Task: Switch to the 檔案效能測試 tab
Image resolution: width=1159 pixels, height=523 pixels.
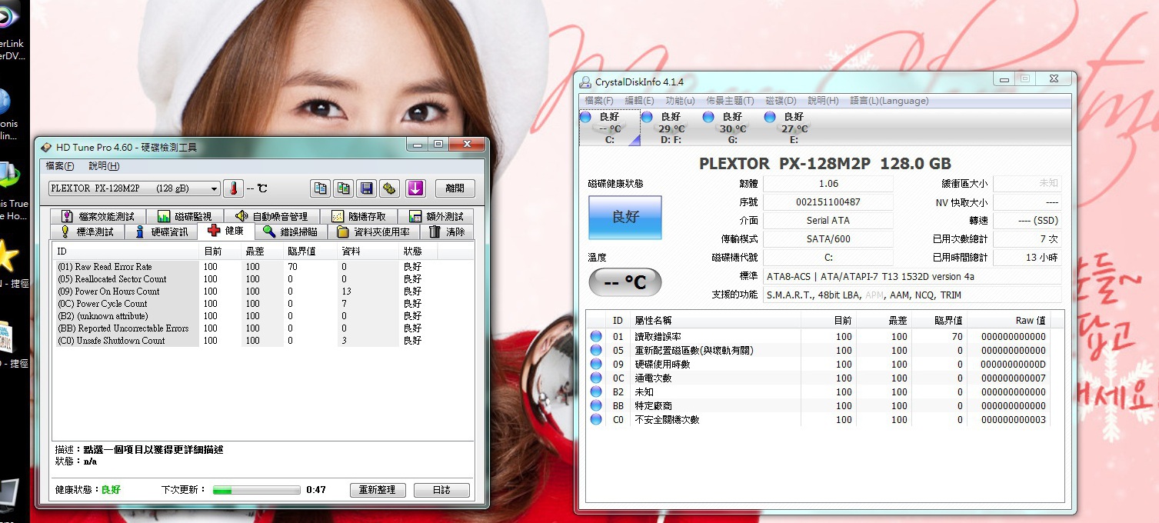Action: click(x=99, y=216)
